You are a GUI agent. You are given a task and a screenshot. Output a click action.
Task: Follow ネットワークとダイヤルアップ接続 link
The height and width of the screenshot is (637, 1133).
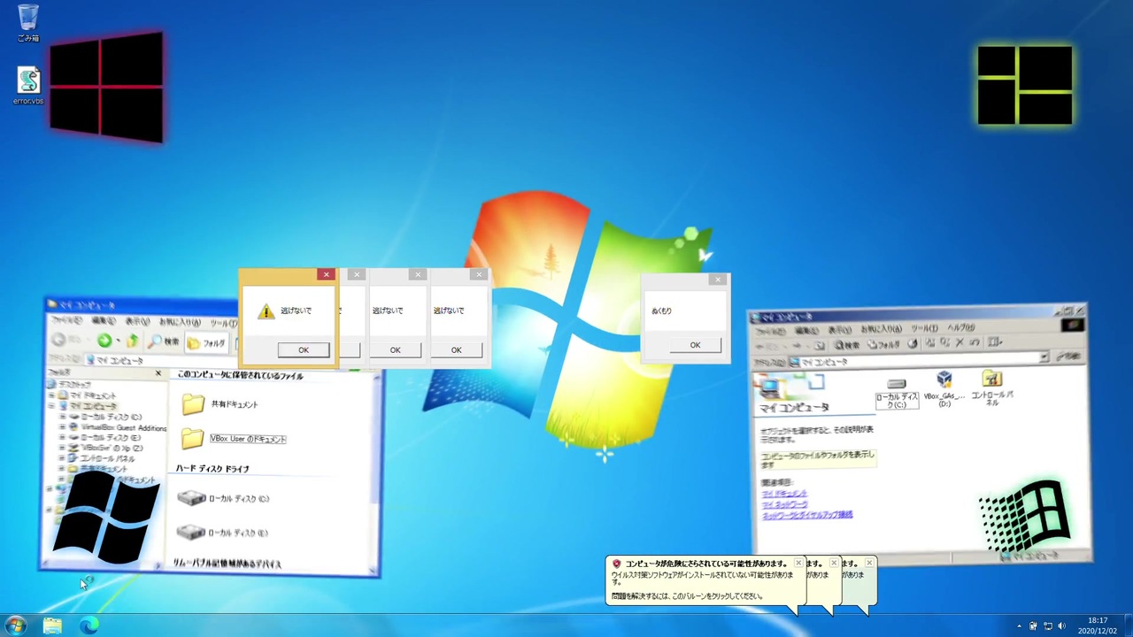point(806,515)
